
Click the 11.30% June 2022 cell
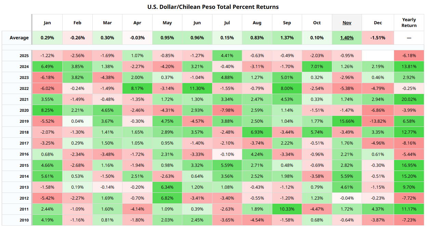(x=197, y=89)
